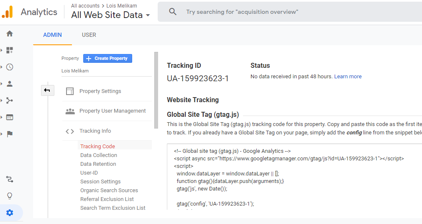Switch to the USER tab
This screenshot has width=422, height=224.
coord(89,35)
